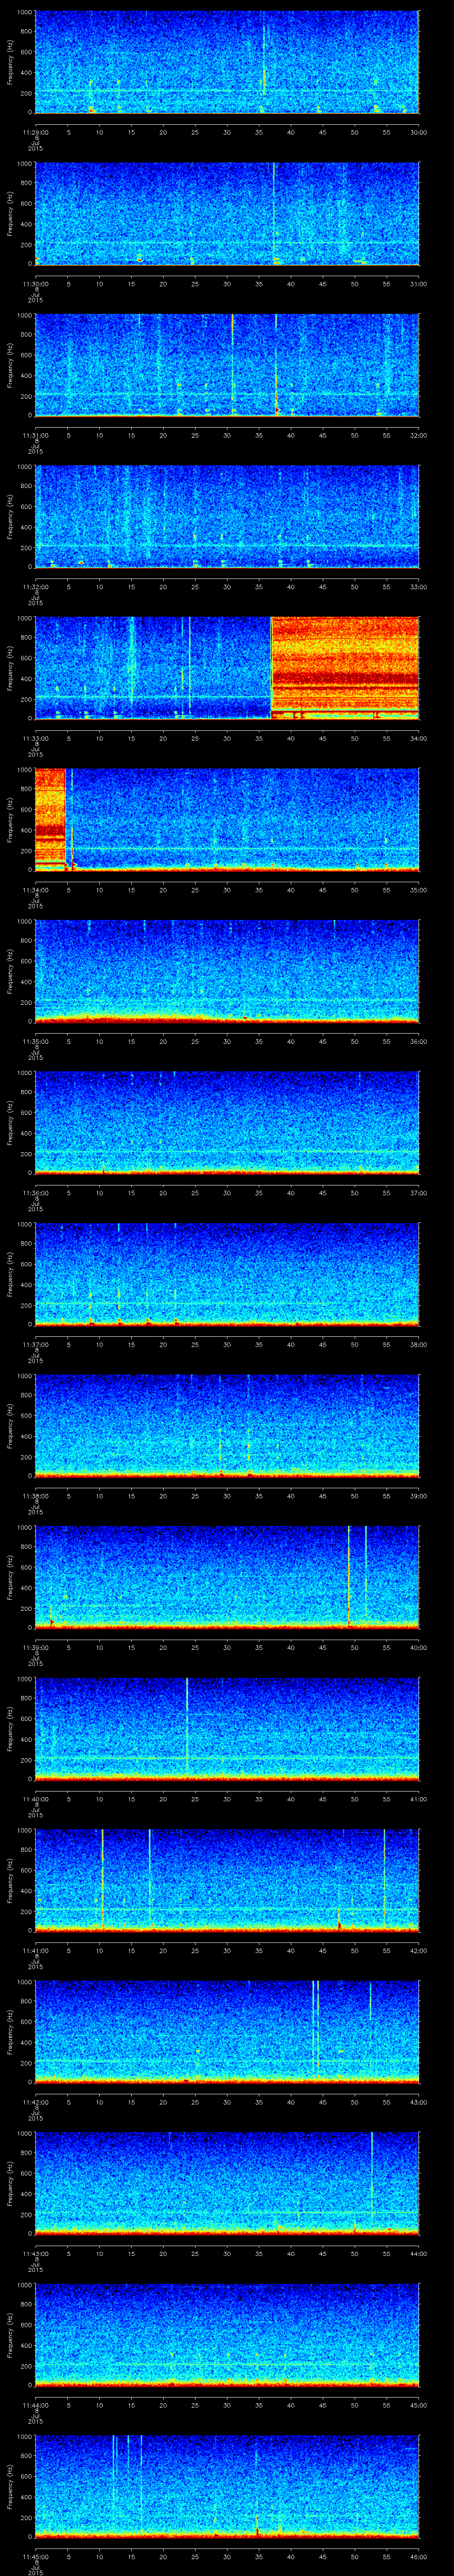The image size is (454, 2576).
Task: Click the '11:31:00' start time label
Action: click(x=35, y=435)
